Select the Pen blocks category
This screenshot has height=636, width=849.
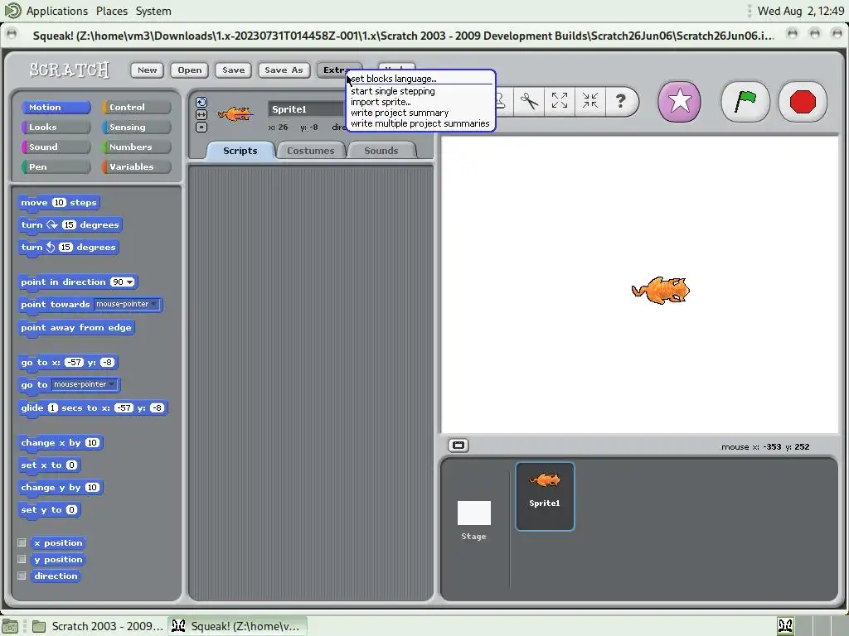tap(56, 166)
